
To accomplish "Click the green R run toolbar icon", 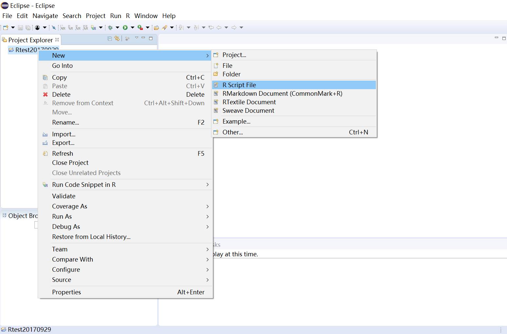I will click(93, 28).
